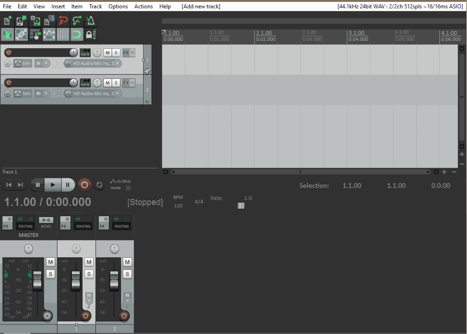The image size is (467, 334).
Task: Bypass FX power button on track 1
Action: click(132, 52)
